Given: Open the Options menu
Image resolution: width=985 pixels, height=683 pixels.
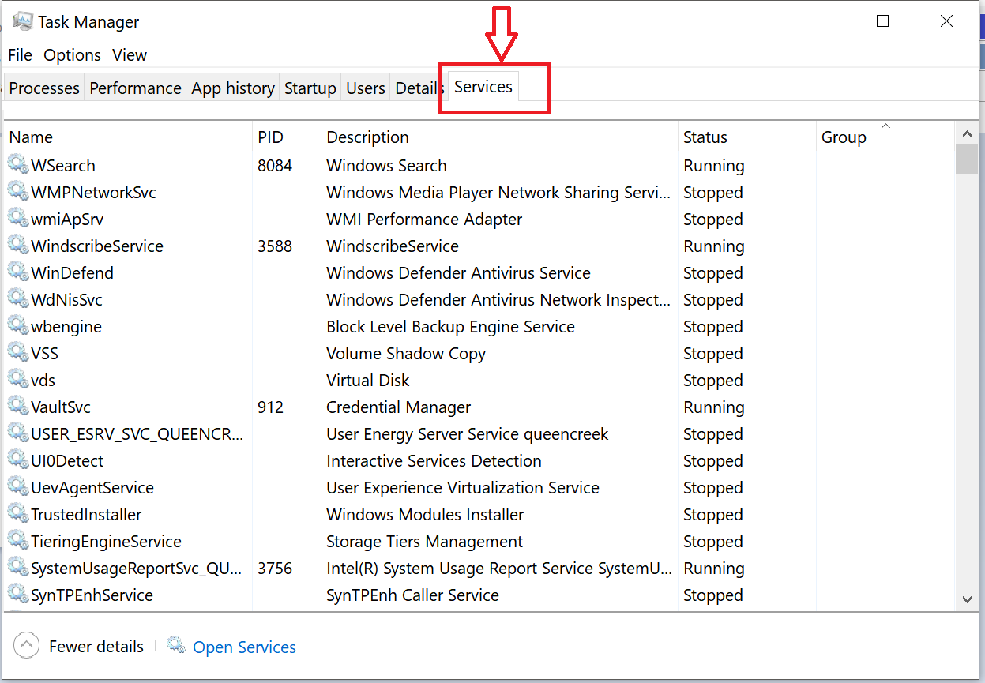Looking at the screenshot, I should [72, 55].
